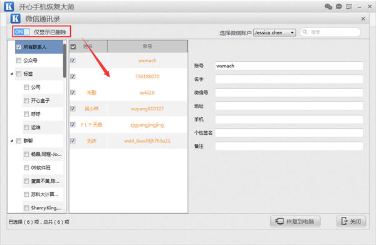
Task: Check the 09软件班 group checkbox
Action: click(x=26, y=167)
